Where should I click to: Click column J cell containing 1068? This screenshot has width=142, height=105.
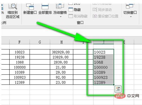[x=103, y=62]
